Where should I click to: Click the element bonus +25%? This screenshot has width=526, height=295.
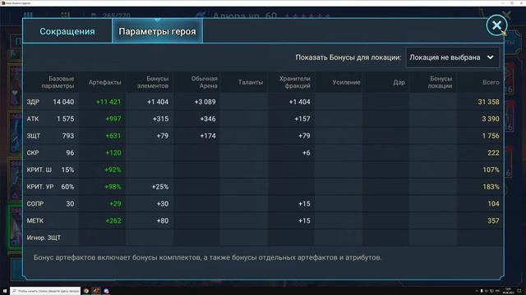click(x=160, y=187)
